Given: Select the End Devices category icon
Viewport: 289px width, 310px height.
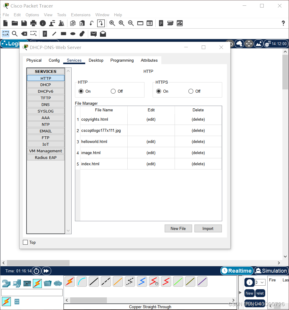Looking at the screenshot, I should pos(17,283).
